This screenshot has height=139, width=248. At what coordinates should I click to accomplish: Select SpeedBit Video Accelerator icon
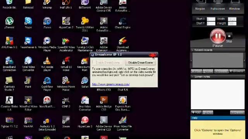pyautogui.click(x=66, y=44)
